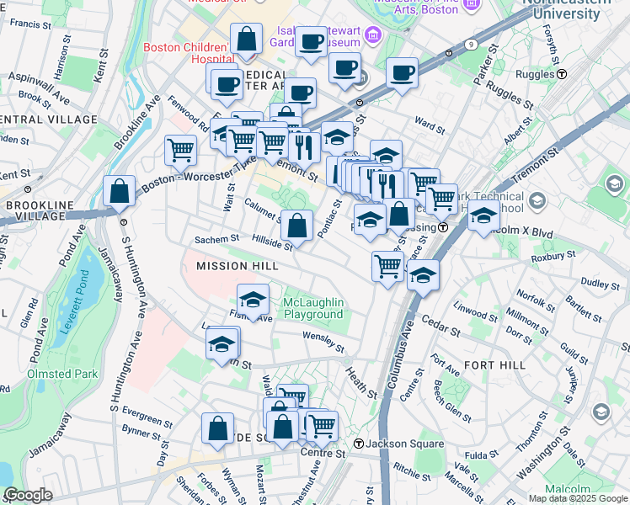Image resolution: width=630 pixels, height=505 pixels.
Task: Open the coffee cup marker nearest Ward St
Action: click(x=402, y=76)
